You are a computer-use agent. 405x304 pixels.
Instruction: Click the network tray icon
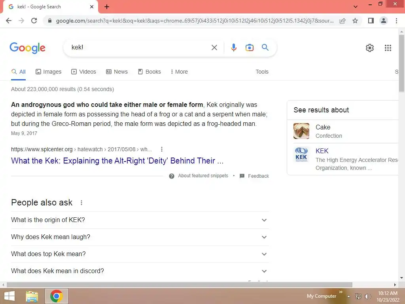(358, 296)
